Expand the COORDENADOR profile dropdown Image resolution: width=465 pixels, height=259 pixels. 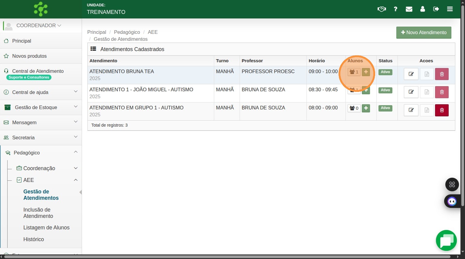[39, 26]
